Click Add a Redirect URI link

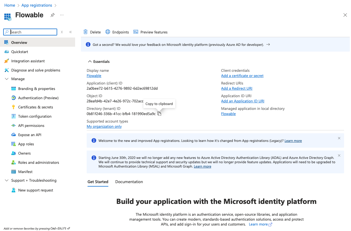point(237,89)
